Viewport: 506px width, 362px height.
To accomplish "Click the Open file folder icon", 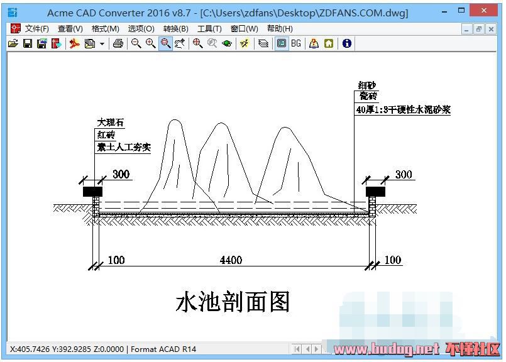I will pyautogui.click(x=13, y=43).
